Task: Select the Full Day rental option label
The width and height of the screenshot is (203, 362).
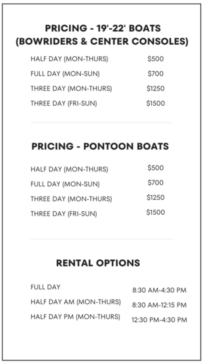Action: tap(46, 287)
